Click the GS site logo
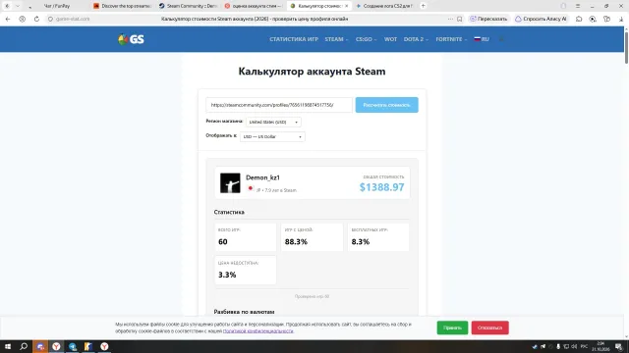Image resolution: width=629 pixels, height=353 pixels. click(x=131, y=39)
